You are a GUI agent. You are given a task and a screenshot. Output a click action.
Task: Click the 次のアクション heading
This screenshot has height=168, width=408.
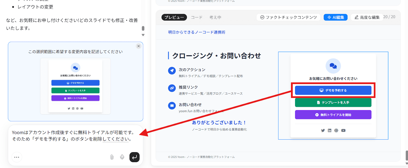(192, 70)
